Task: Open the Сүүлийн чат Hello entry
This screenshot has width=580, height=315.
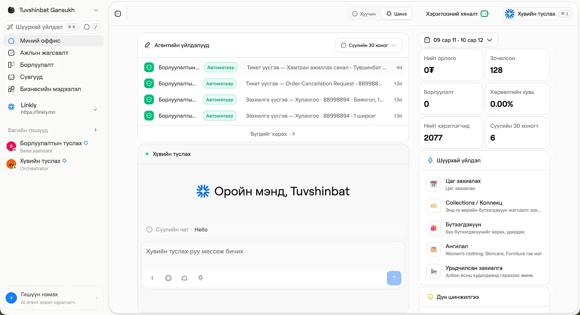Action: tap(273, 230)
